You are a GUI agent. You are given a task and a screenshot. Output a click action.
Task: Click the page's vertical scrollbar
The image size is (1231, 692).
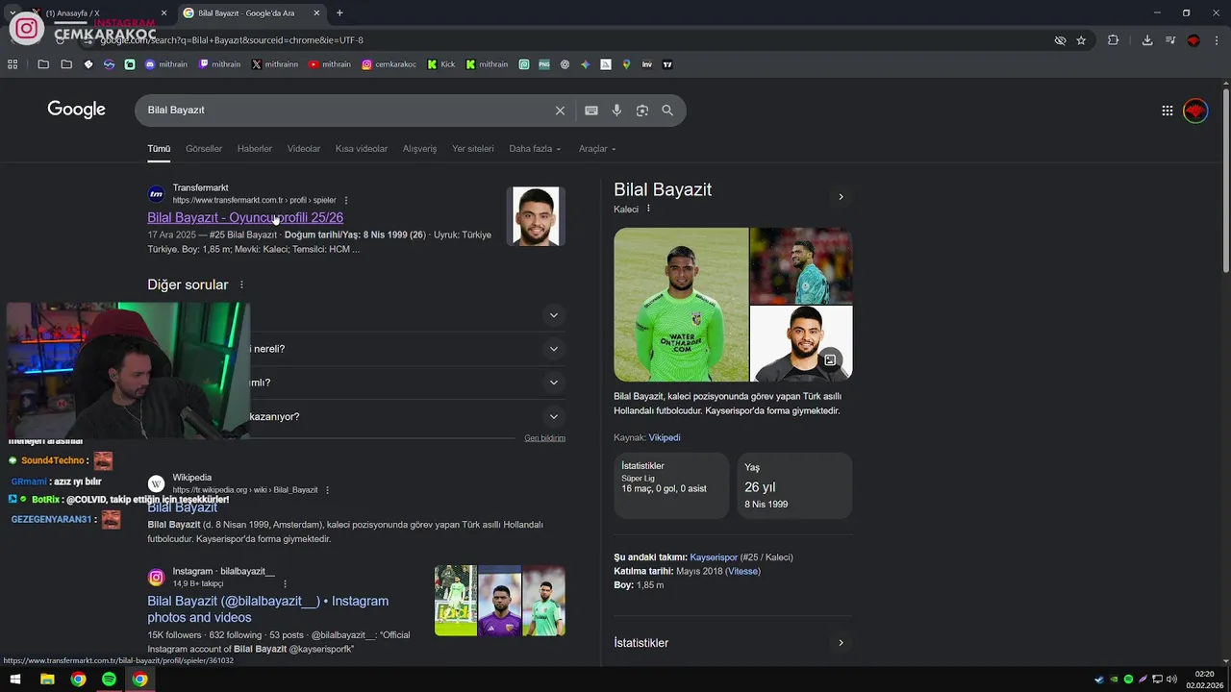click(x=1225, y=183)
